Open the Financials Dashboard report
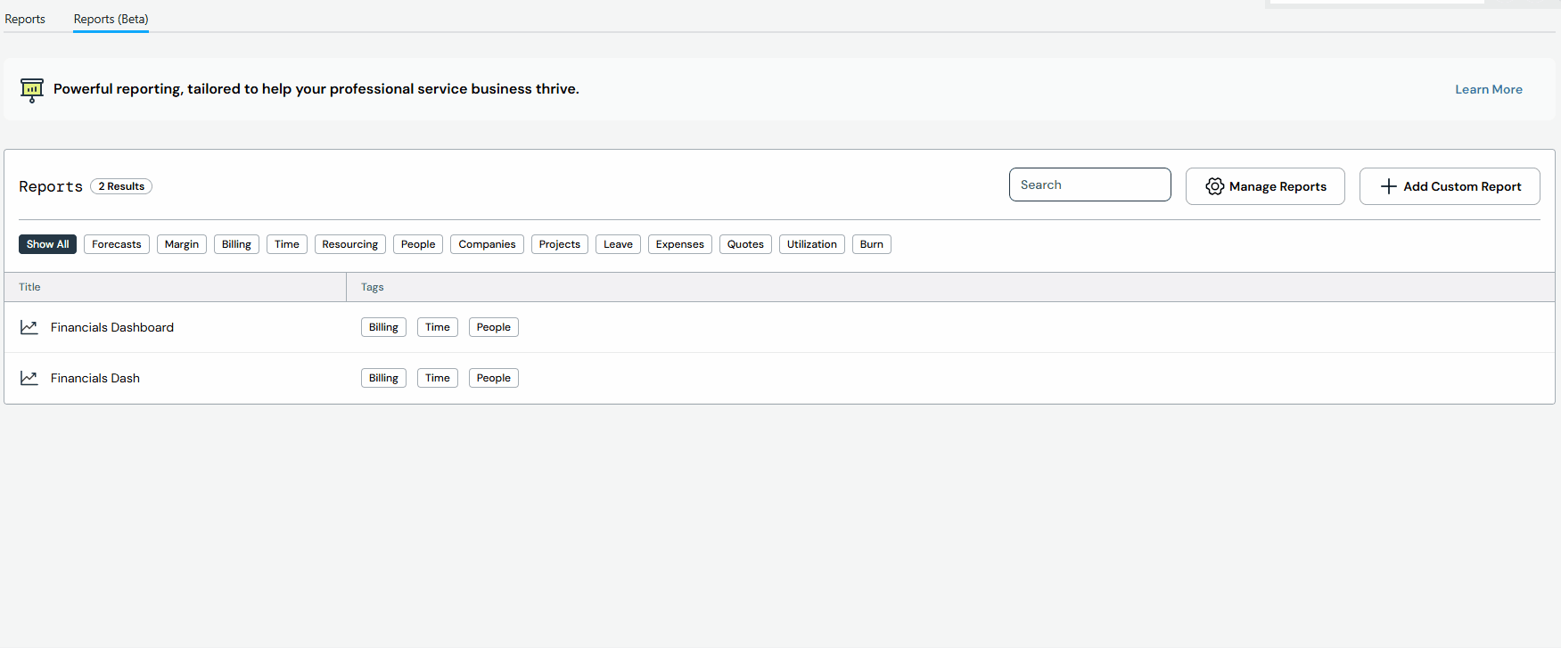The image size is (1561, 648). (x=112, y=327)
